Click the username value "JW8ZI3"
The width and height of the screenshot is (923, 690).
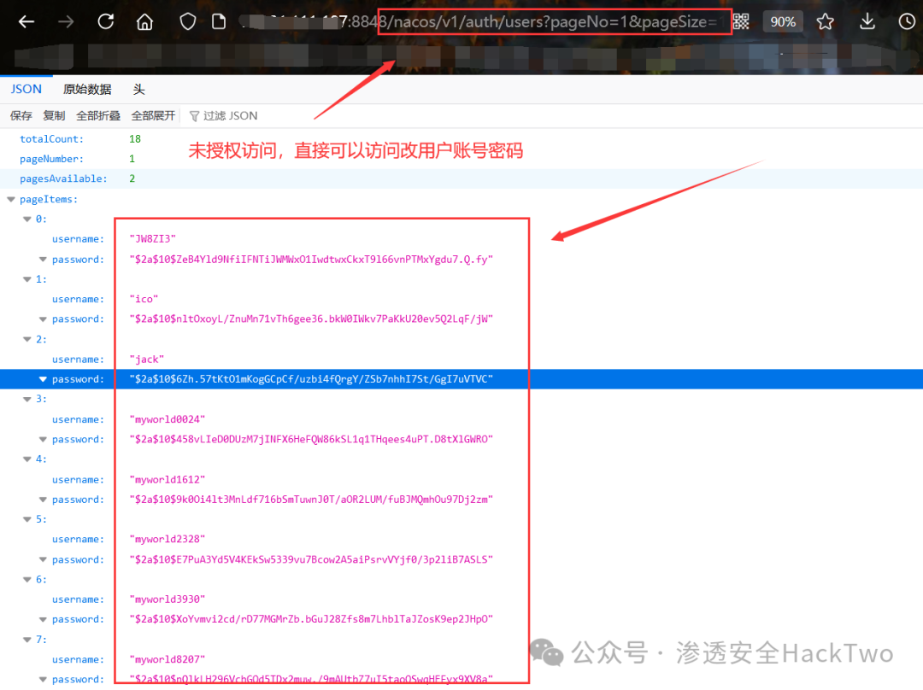click(152, 239)
